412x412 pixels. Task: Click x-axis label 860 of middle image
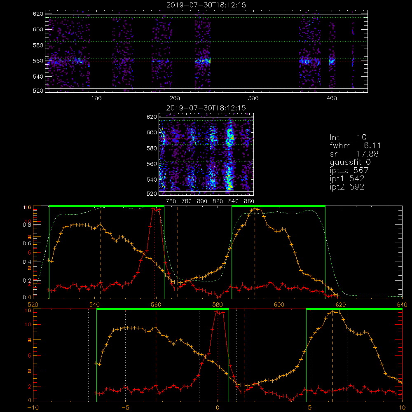(x=249, y=201)
